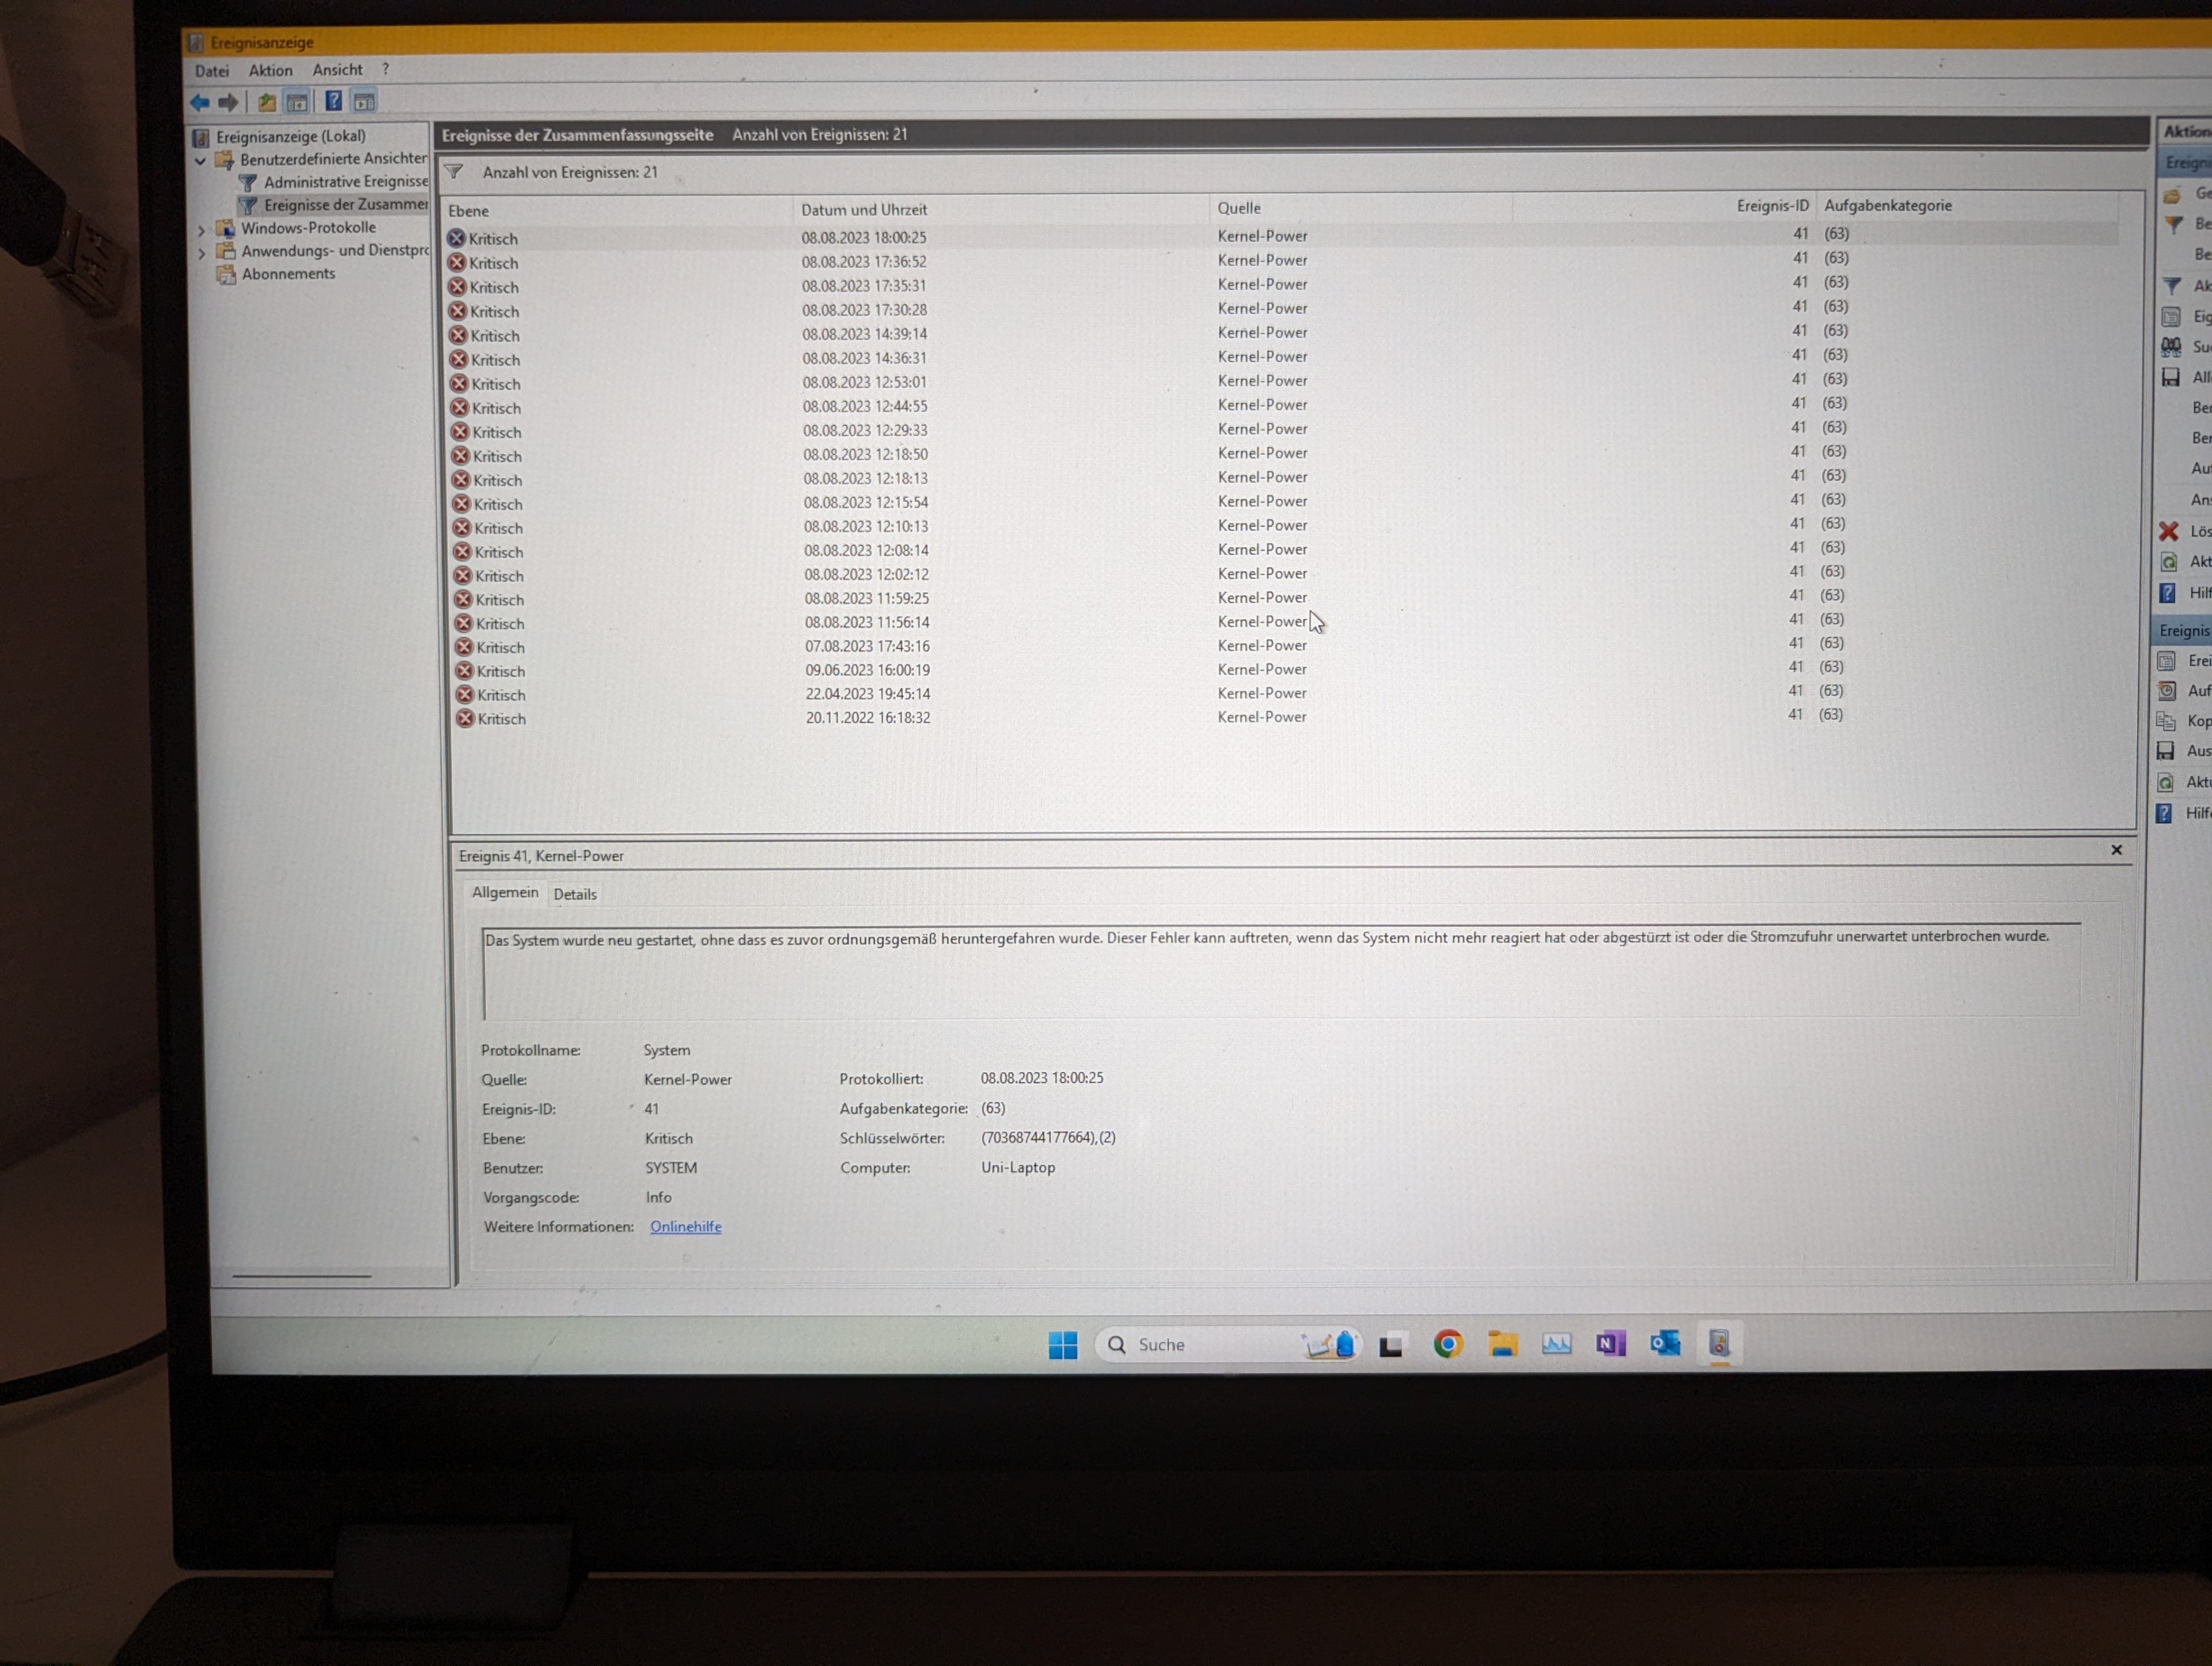This screenshot has width=2212, height=1666.
Task: Open the Onlinehilfe link
Action: (x=685, y=1226)
